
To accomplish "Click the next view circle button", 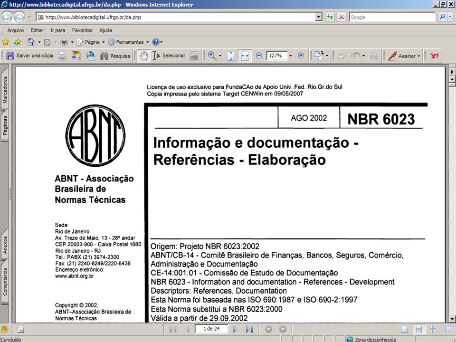I will coord(283,329).
